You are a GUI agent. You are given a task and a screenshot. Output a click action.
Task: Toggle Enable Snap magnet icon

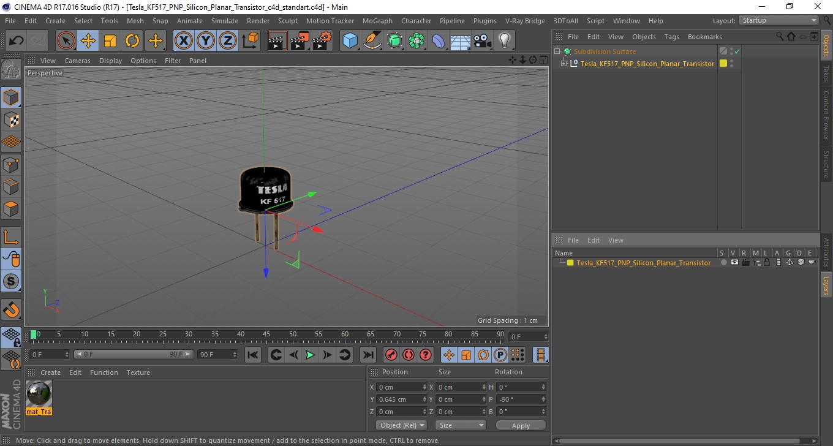[11, 309]
